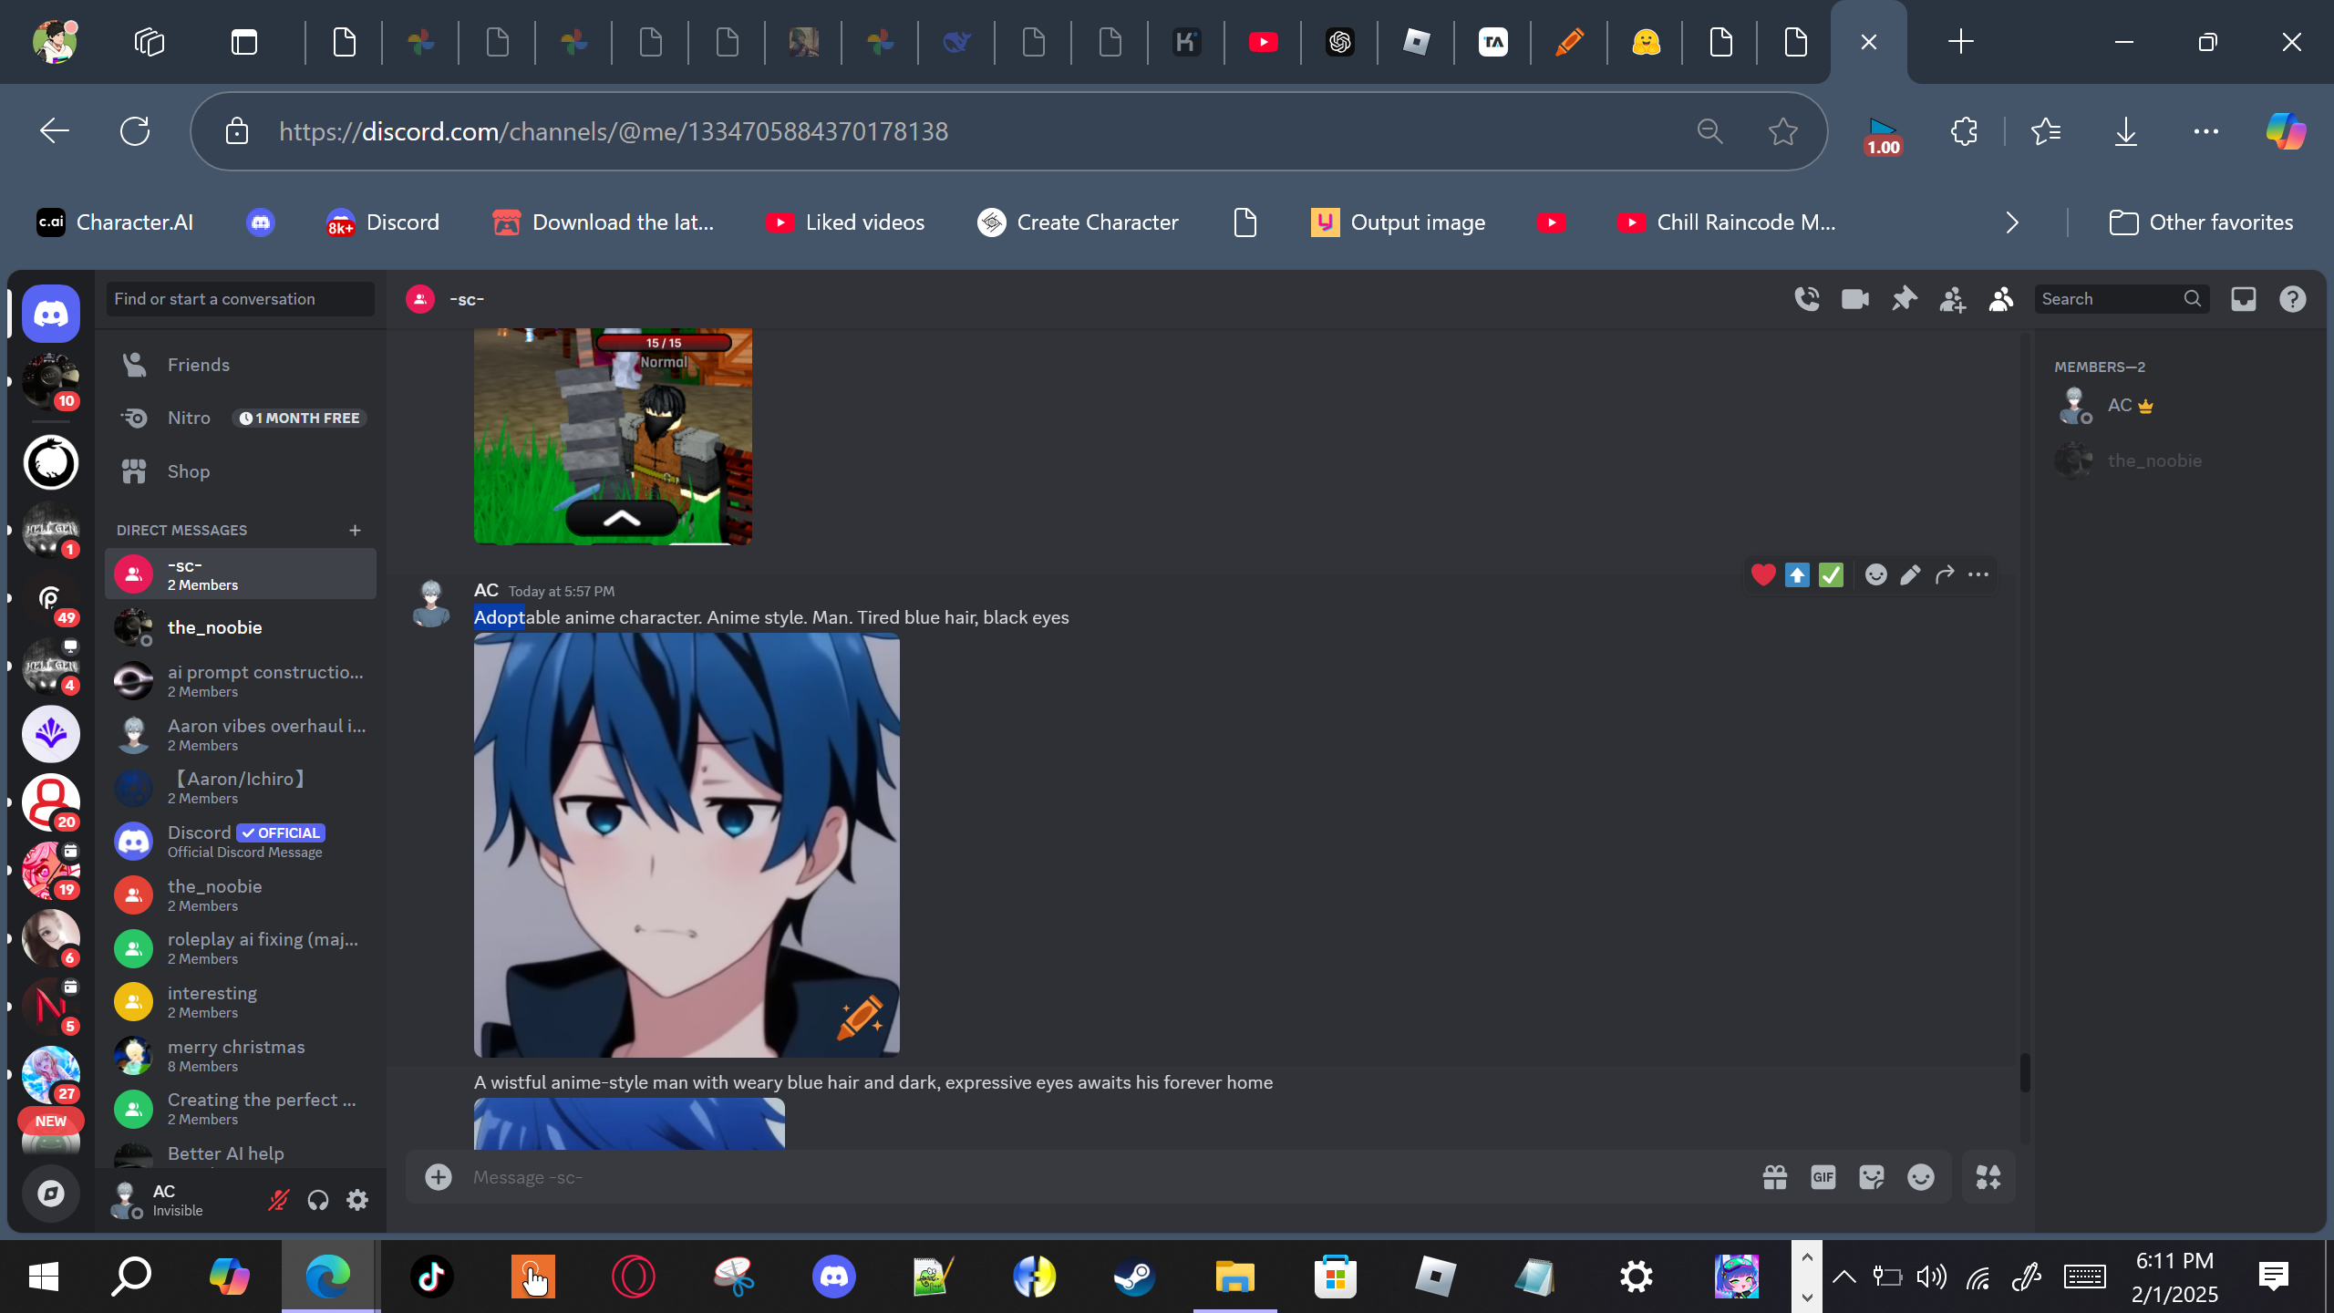Start a video call
2334x1313 pixels.
(1855, 299)
